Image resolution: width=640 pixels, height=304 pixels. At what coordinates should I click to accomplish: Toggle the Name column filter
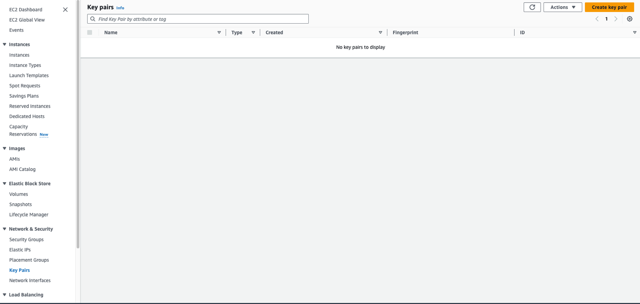[x=219, y=32]
